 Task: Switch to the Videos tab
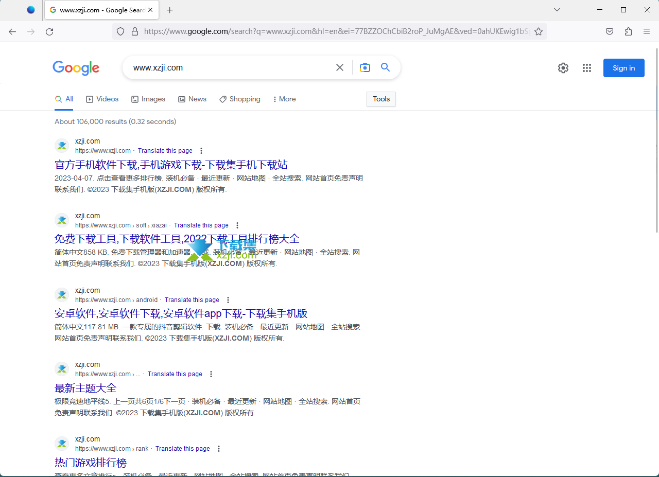coord(102,99)
